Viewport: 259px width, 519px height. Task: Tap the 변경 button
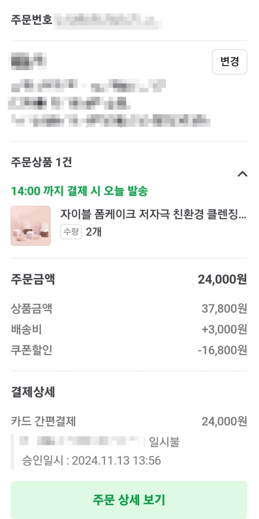(229, 62)
